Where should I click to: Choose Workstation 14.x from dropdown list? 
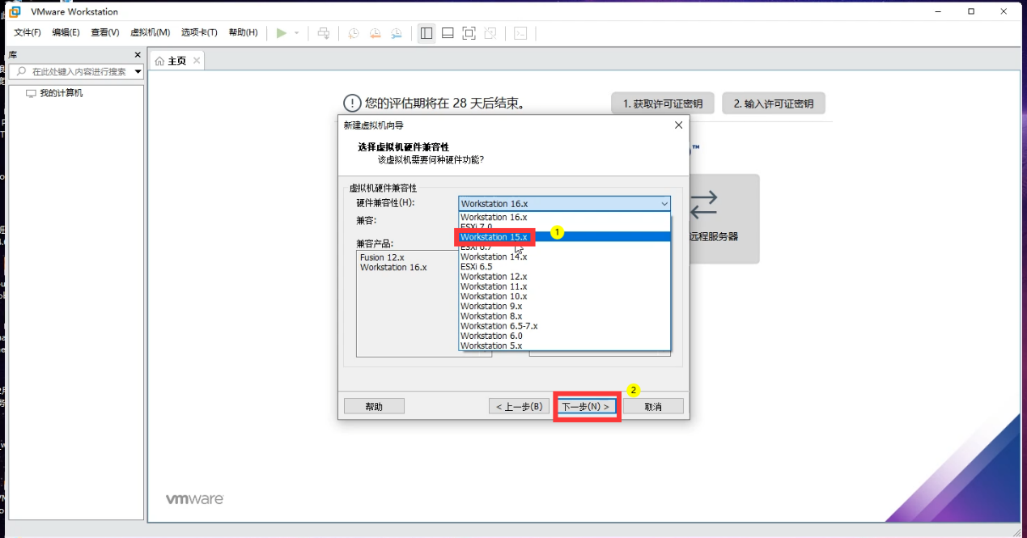(565, 256)
